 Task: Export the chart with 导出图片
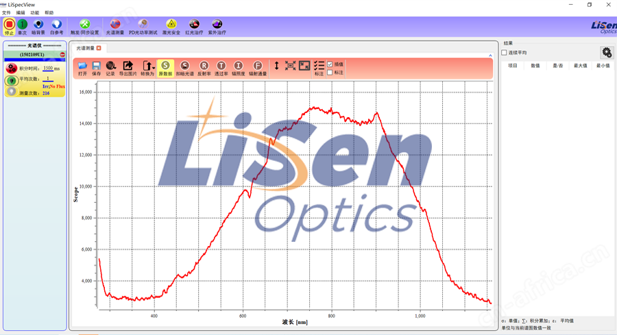tap(128, 69)
